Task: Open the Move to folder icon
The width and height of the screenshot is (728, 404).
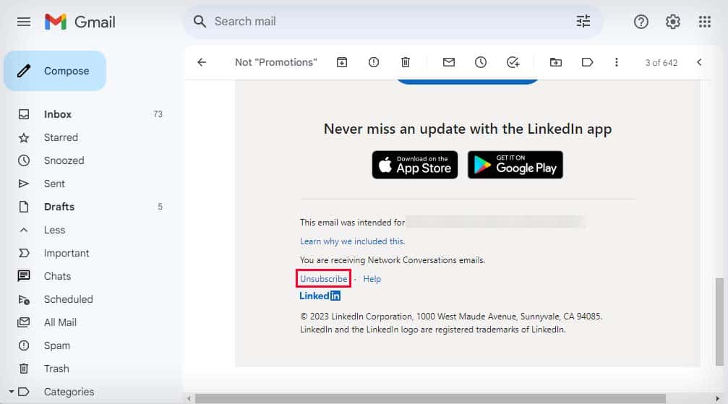Action: pos(556,62)
